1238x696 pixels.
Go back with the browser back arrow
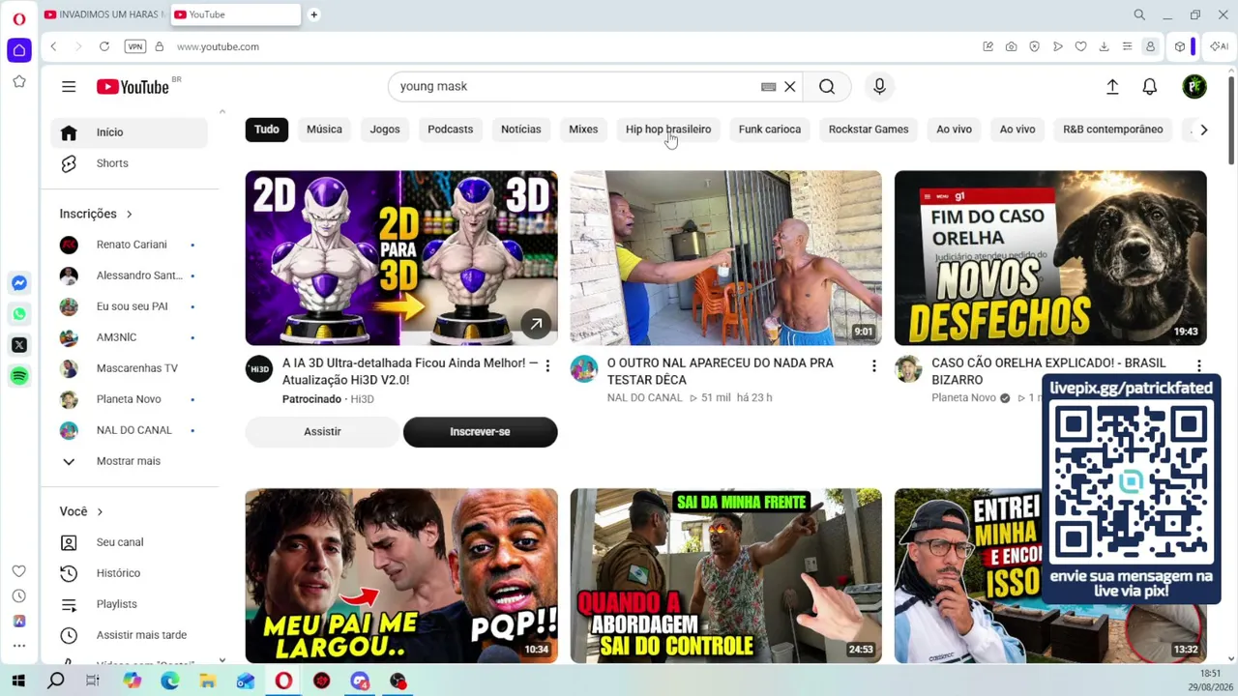click(x=54, y=46)
